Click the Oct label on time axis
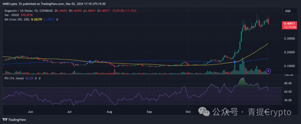 188,112
